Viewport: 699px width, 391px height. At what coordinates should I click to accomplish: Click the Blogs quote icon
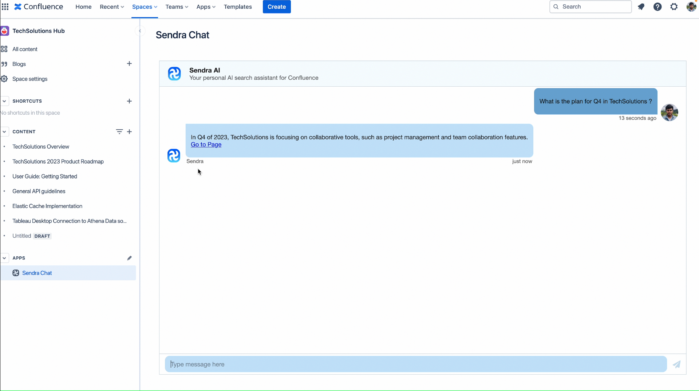click(x=4, y=64)
